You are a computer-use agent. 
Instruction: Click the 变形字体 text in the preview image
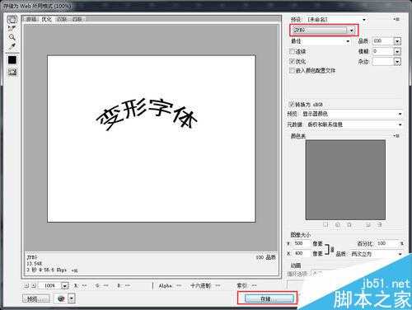147,115
